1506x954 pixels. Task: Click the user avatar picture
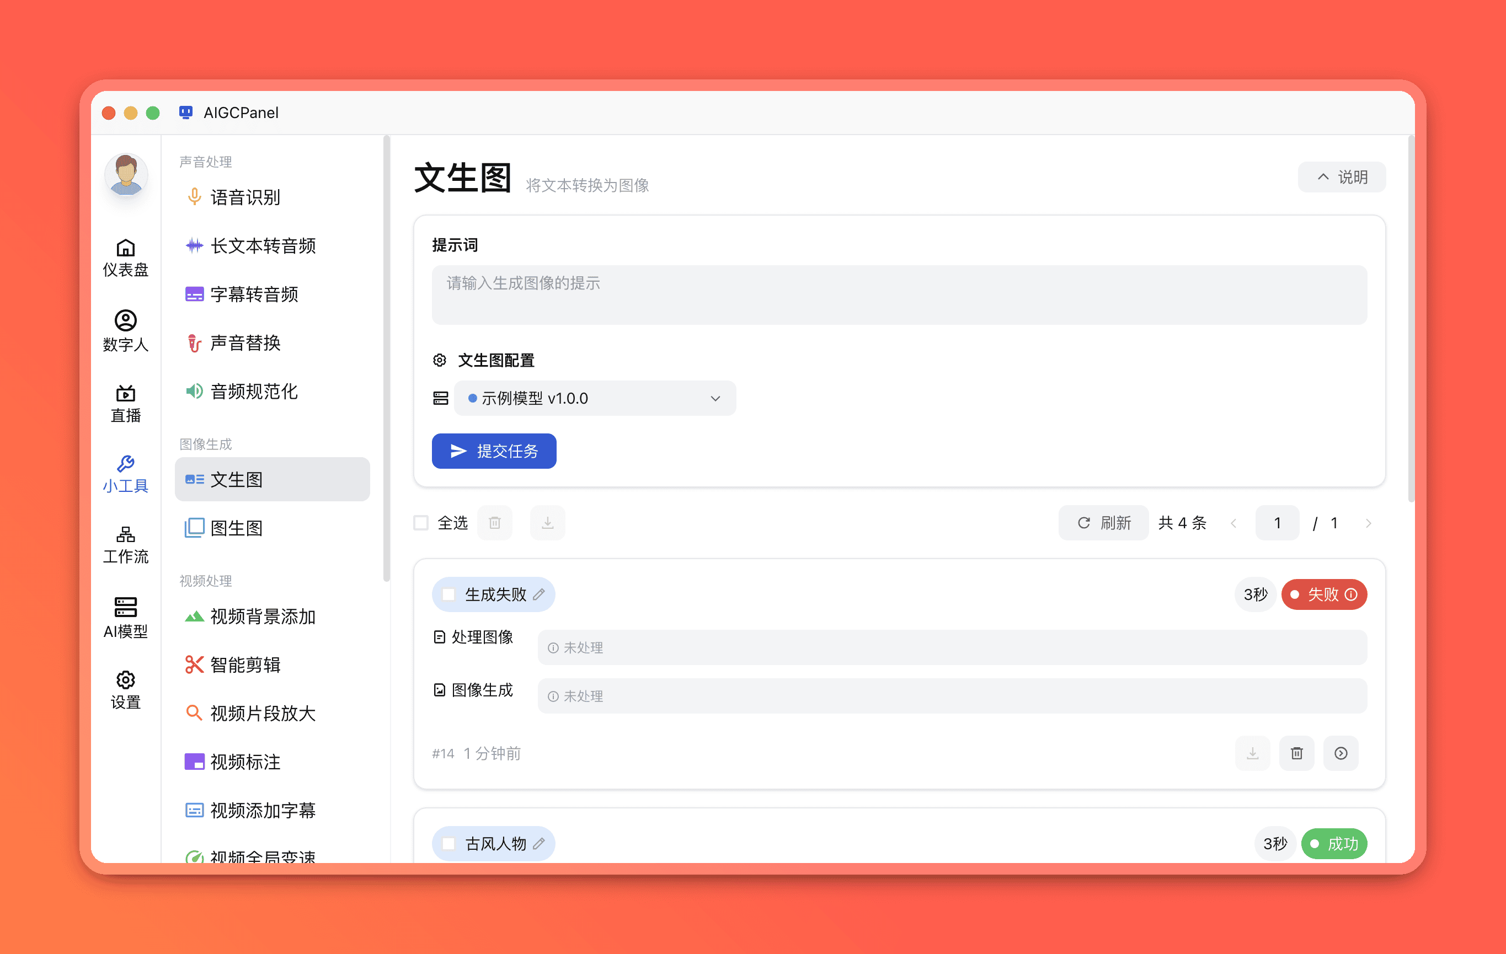(x=126, y=174)
